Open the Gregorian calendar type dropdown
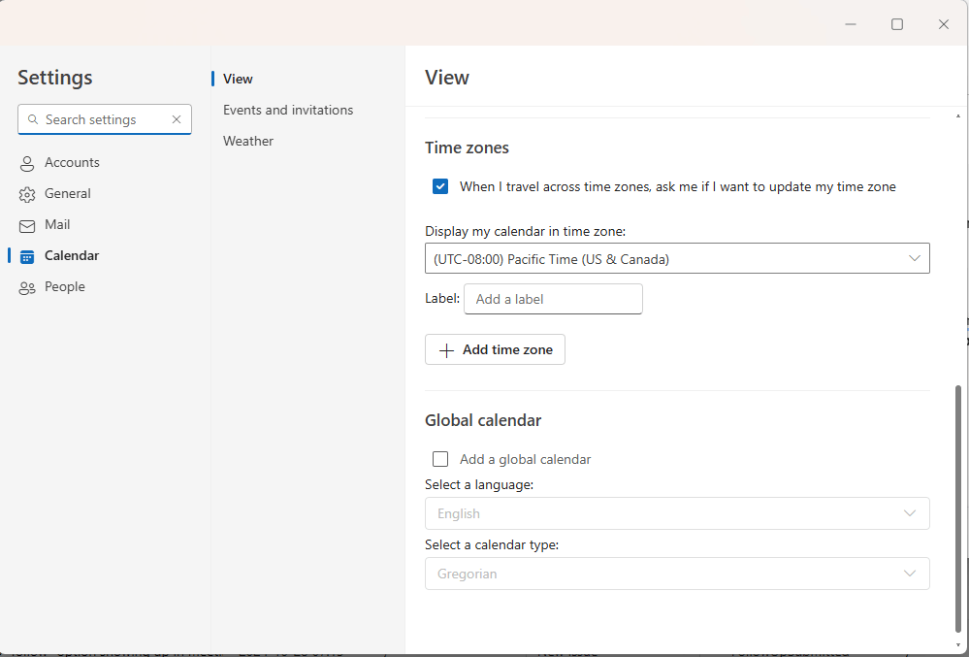The width and height of the screenshot is (969, 657). pos(676,574)
